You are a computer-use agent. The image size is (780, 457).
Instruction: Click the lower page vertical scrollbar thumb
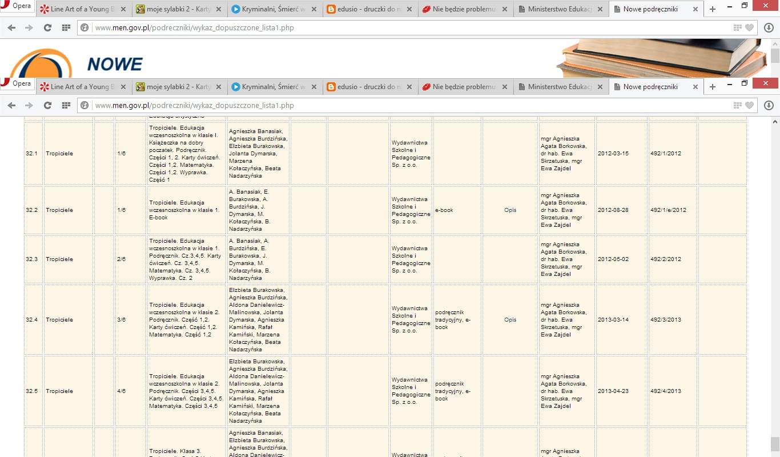point(775,444)
